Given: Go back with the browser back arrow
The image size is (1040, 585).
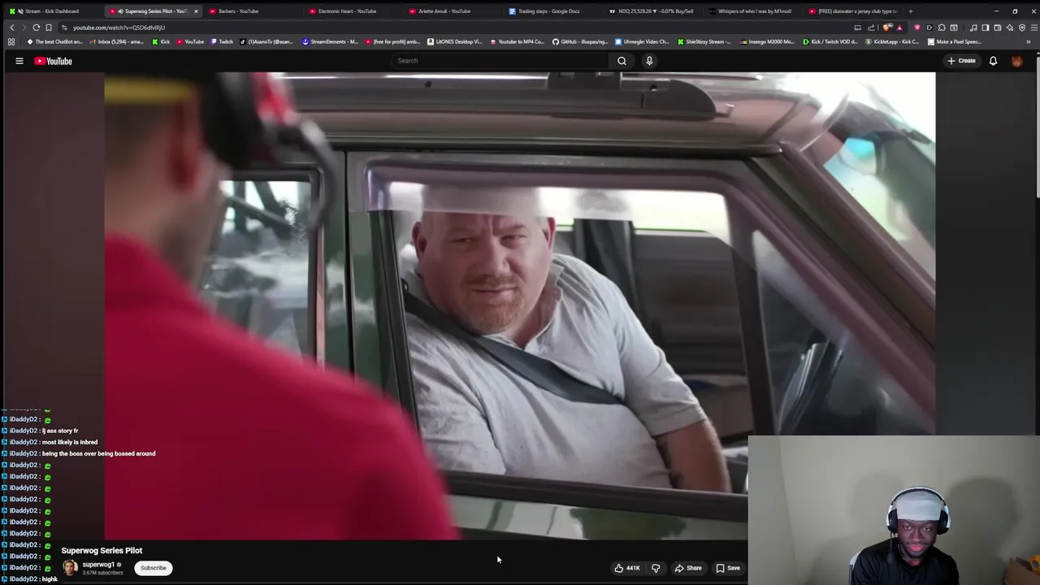Looking at the screenshot, I should click(x=12, y=28).
